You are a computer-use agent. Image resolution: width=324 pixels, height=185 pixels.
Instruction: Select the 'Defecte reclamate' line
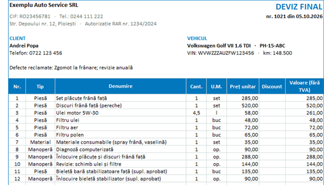(71, 68)
